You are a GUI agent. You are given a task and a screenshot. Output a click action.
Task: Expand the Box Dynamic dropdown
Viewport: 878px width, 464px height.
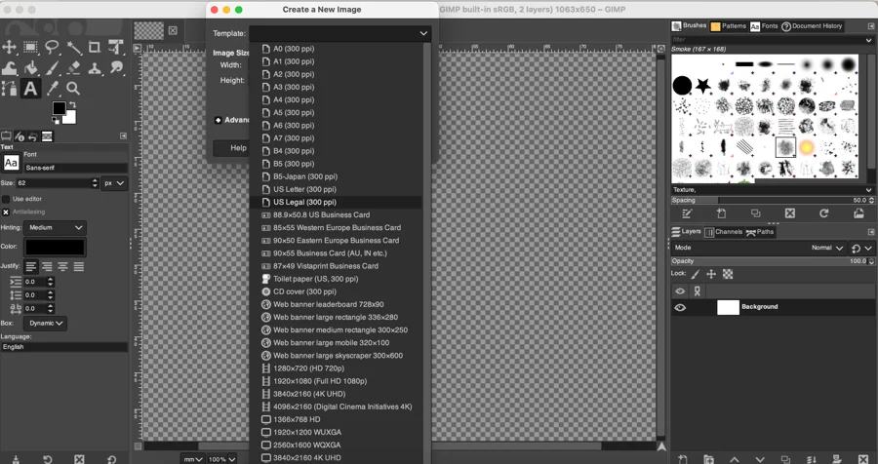pos(47,323)
